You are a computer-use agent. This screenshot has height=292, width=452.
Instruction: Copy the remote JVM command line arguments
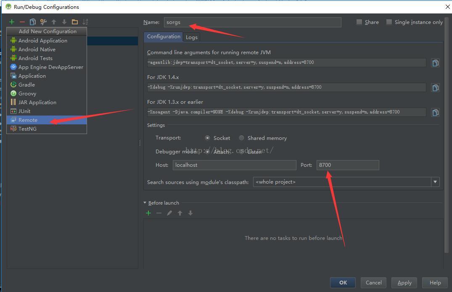click(435, 63)
